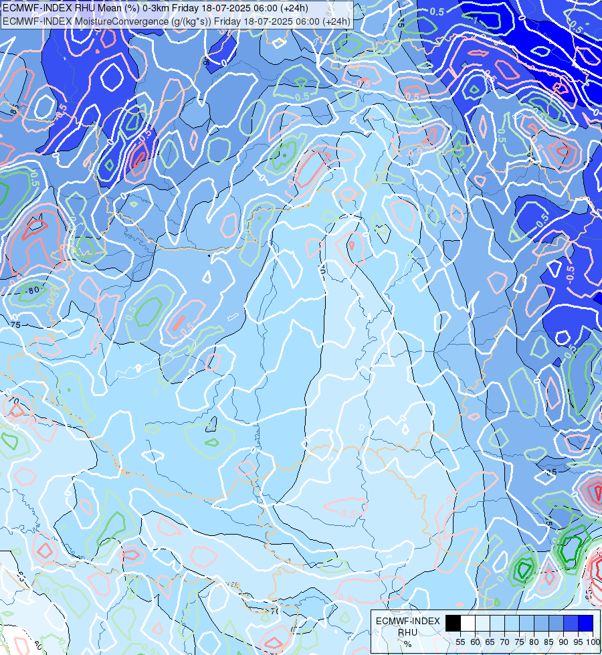Pick the 85–90 legend color swatch
Screen dimensions: 602x655
556,623
